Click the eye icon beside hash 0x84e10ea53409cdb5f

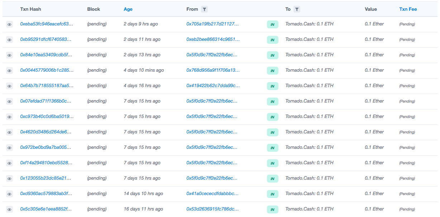click(x=9, y=55)
